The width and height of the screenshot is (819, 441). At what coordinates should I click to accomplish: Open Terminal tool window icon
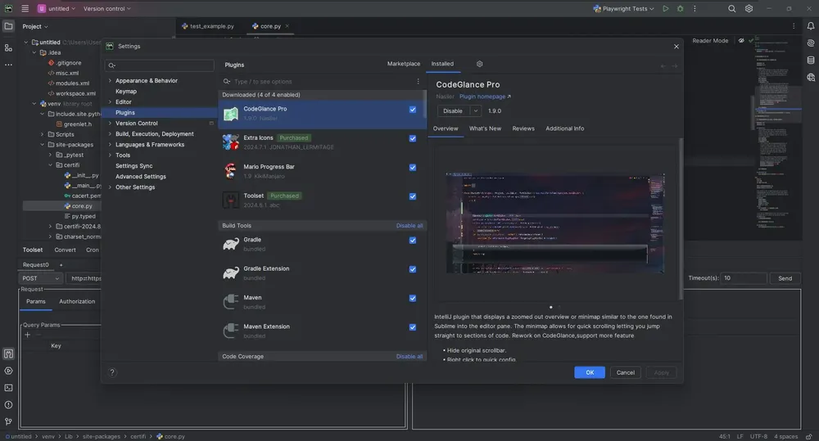coord(8,388)
